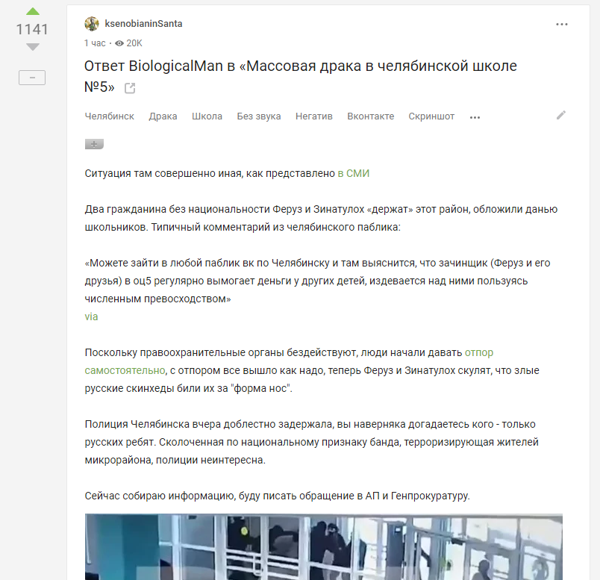Click the pencil edit tags icon
The width and height of the screenshot is (600, 580).
point(561,115)
